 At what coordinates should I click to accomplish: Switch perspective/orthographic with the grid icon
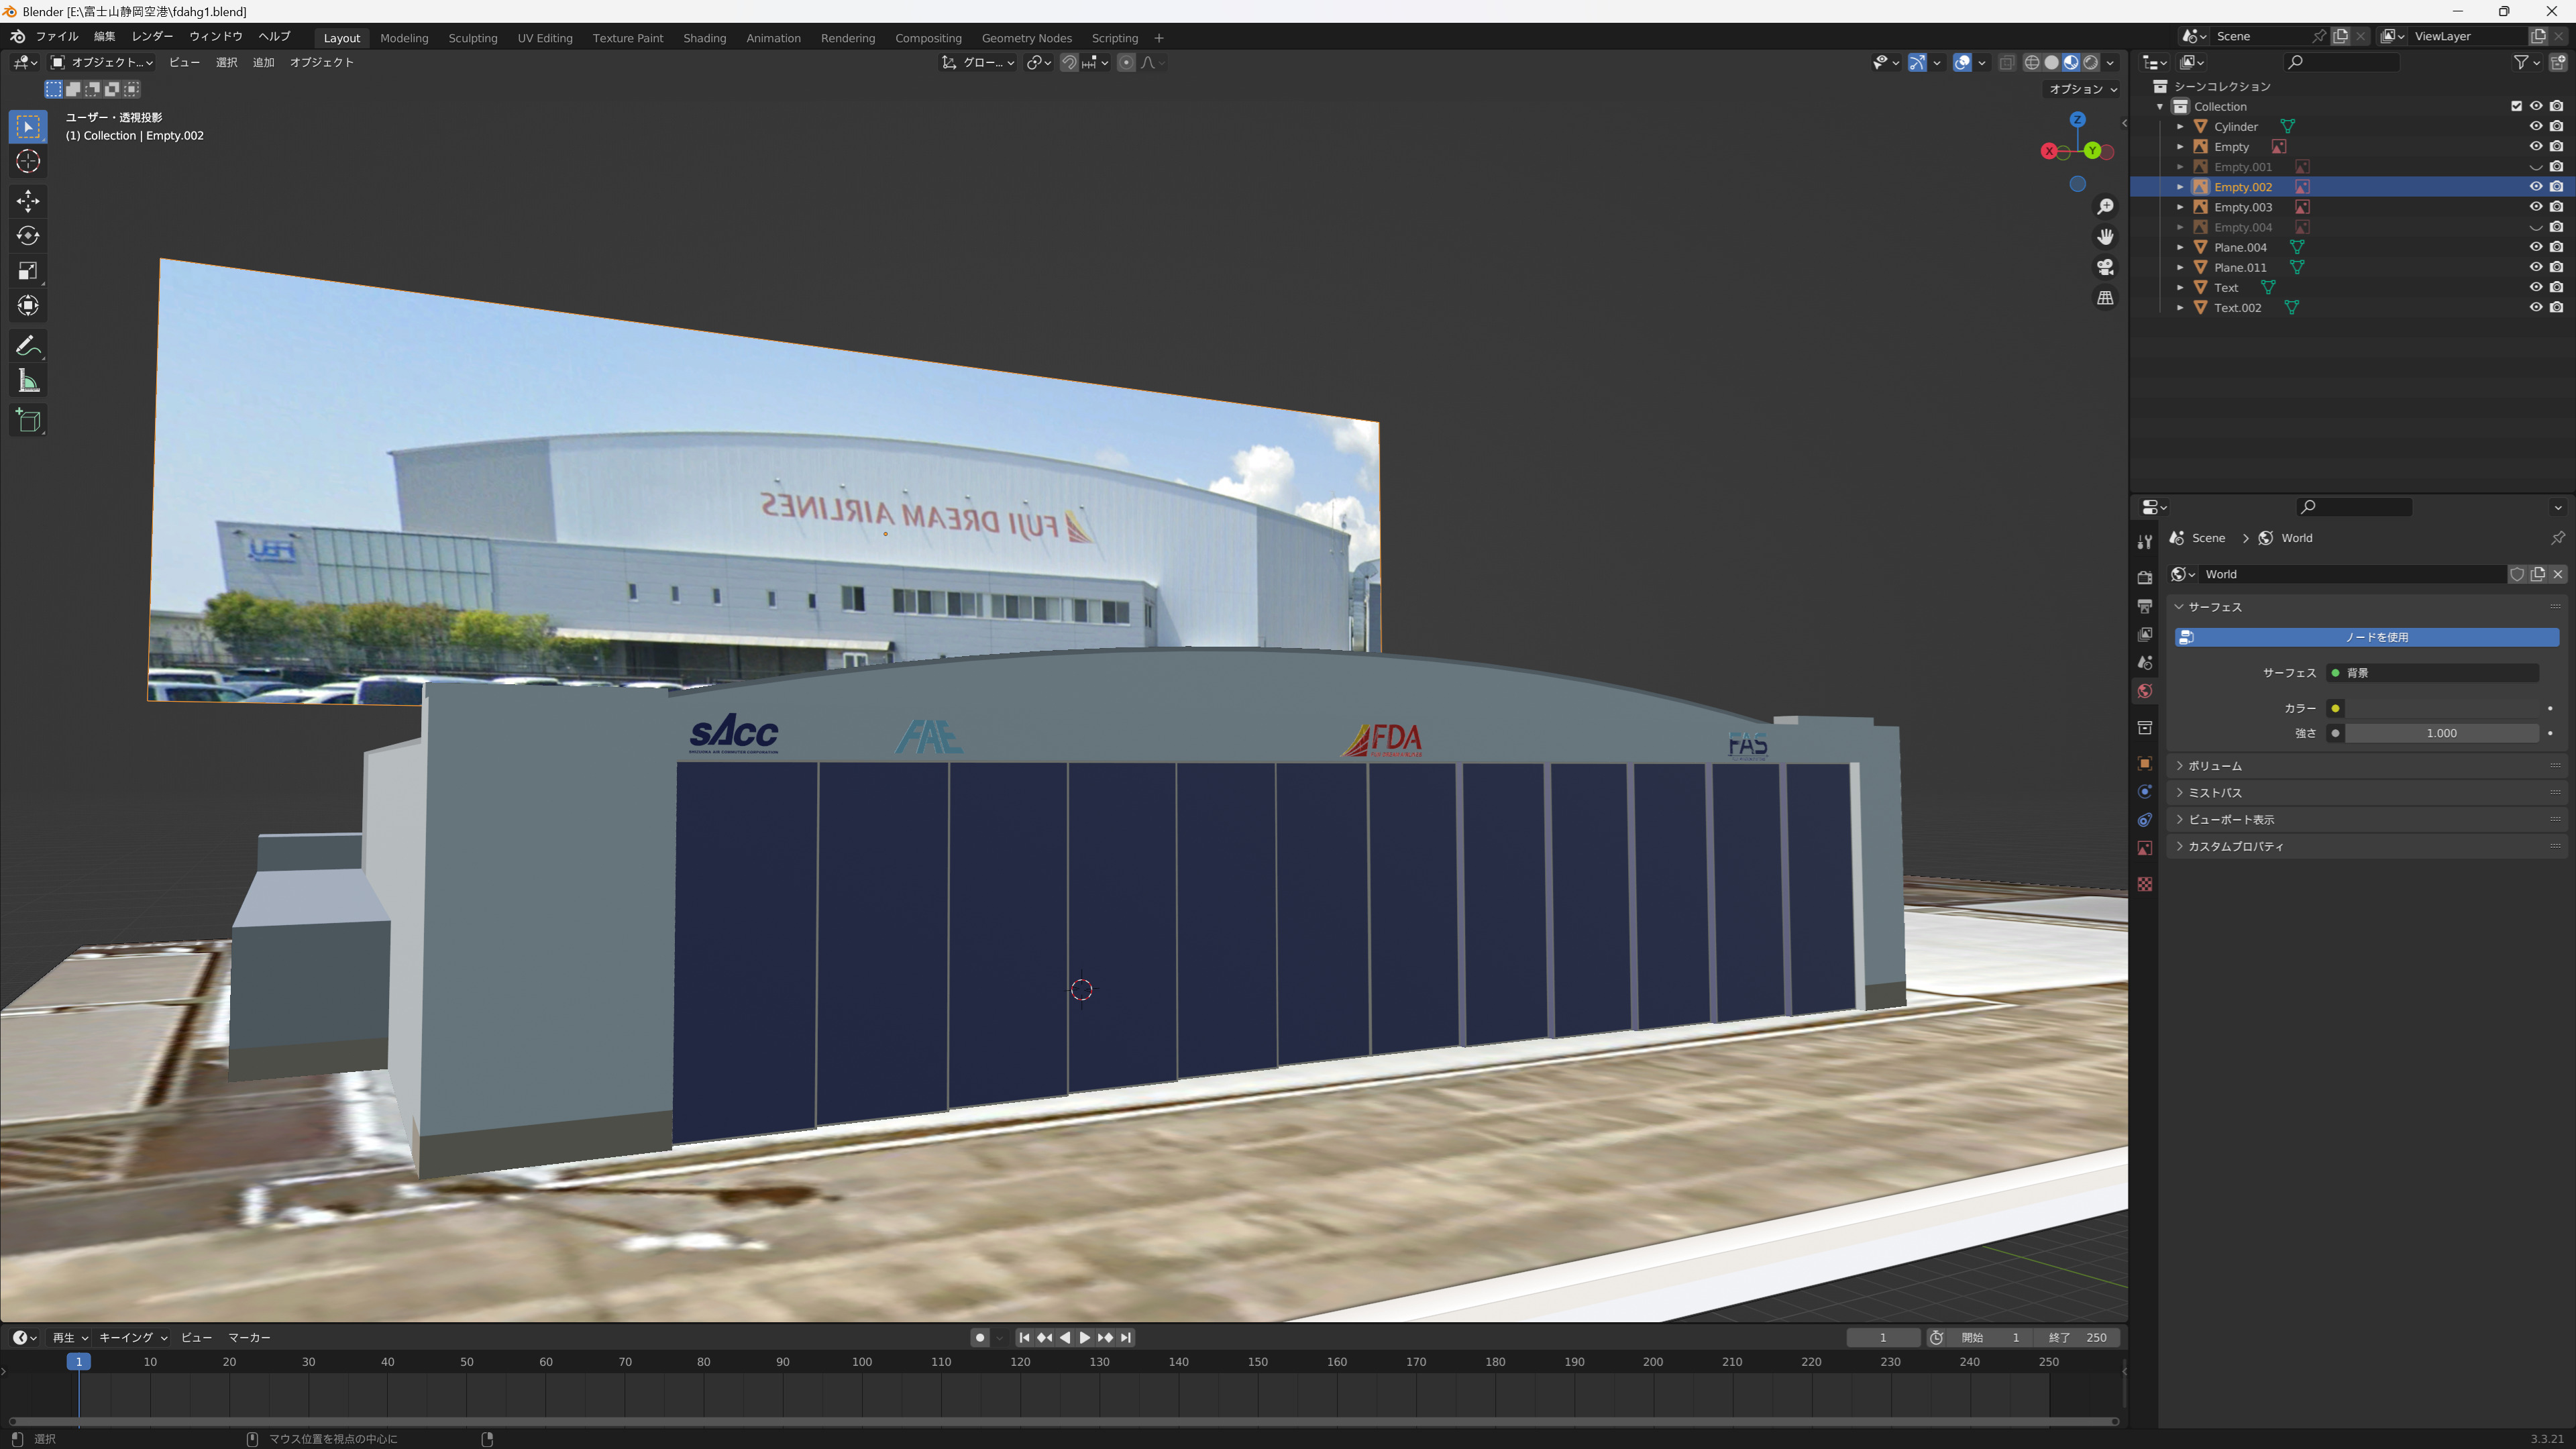point(2105,298)
